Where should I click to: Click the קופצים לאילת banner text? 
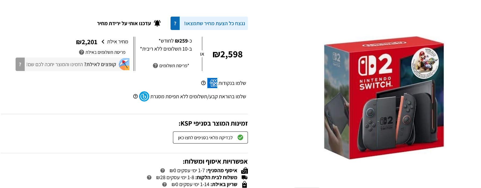(71, 64)
